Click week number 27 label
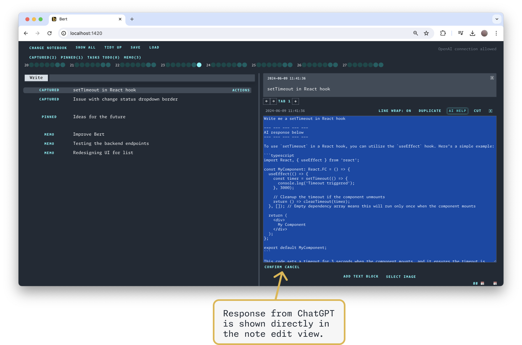Viewport: 522px width, 345px height. point(344,65)
